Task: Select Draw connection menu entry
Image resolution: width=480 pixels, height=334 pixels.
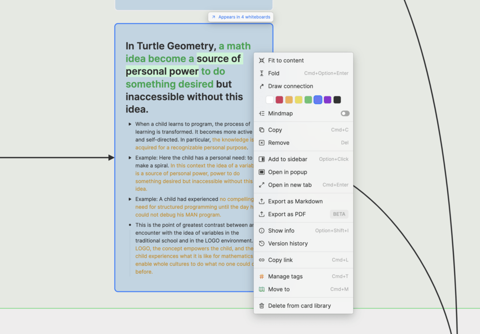Action: coord(303,86)
